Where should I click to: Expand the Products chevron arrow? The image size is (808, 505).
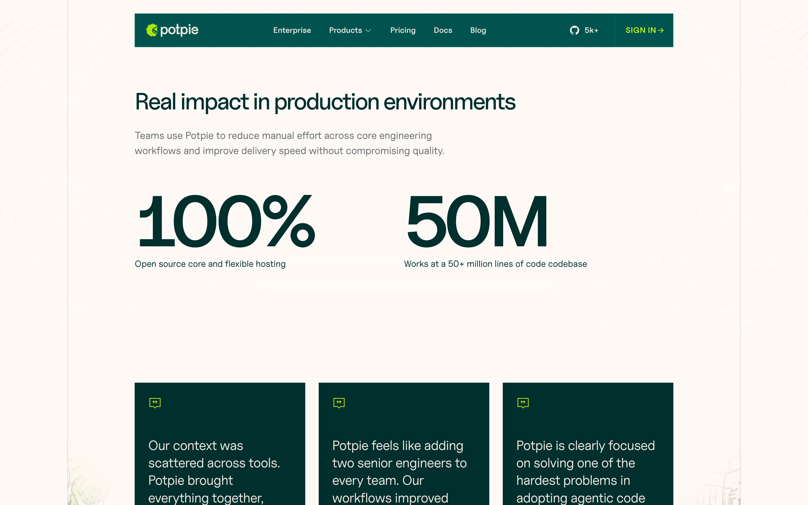pos(368,31)
